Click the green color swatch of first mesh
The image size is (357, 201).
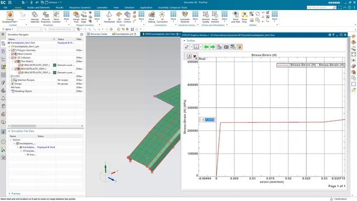[x=55, y=65]
